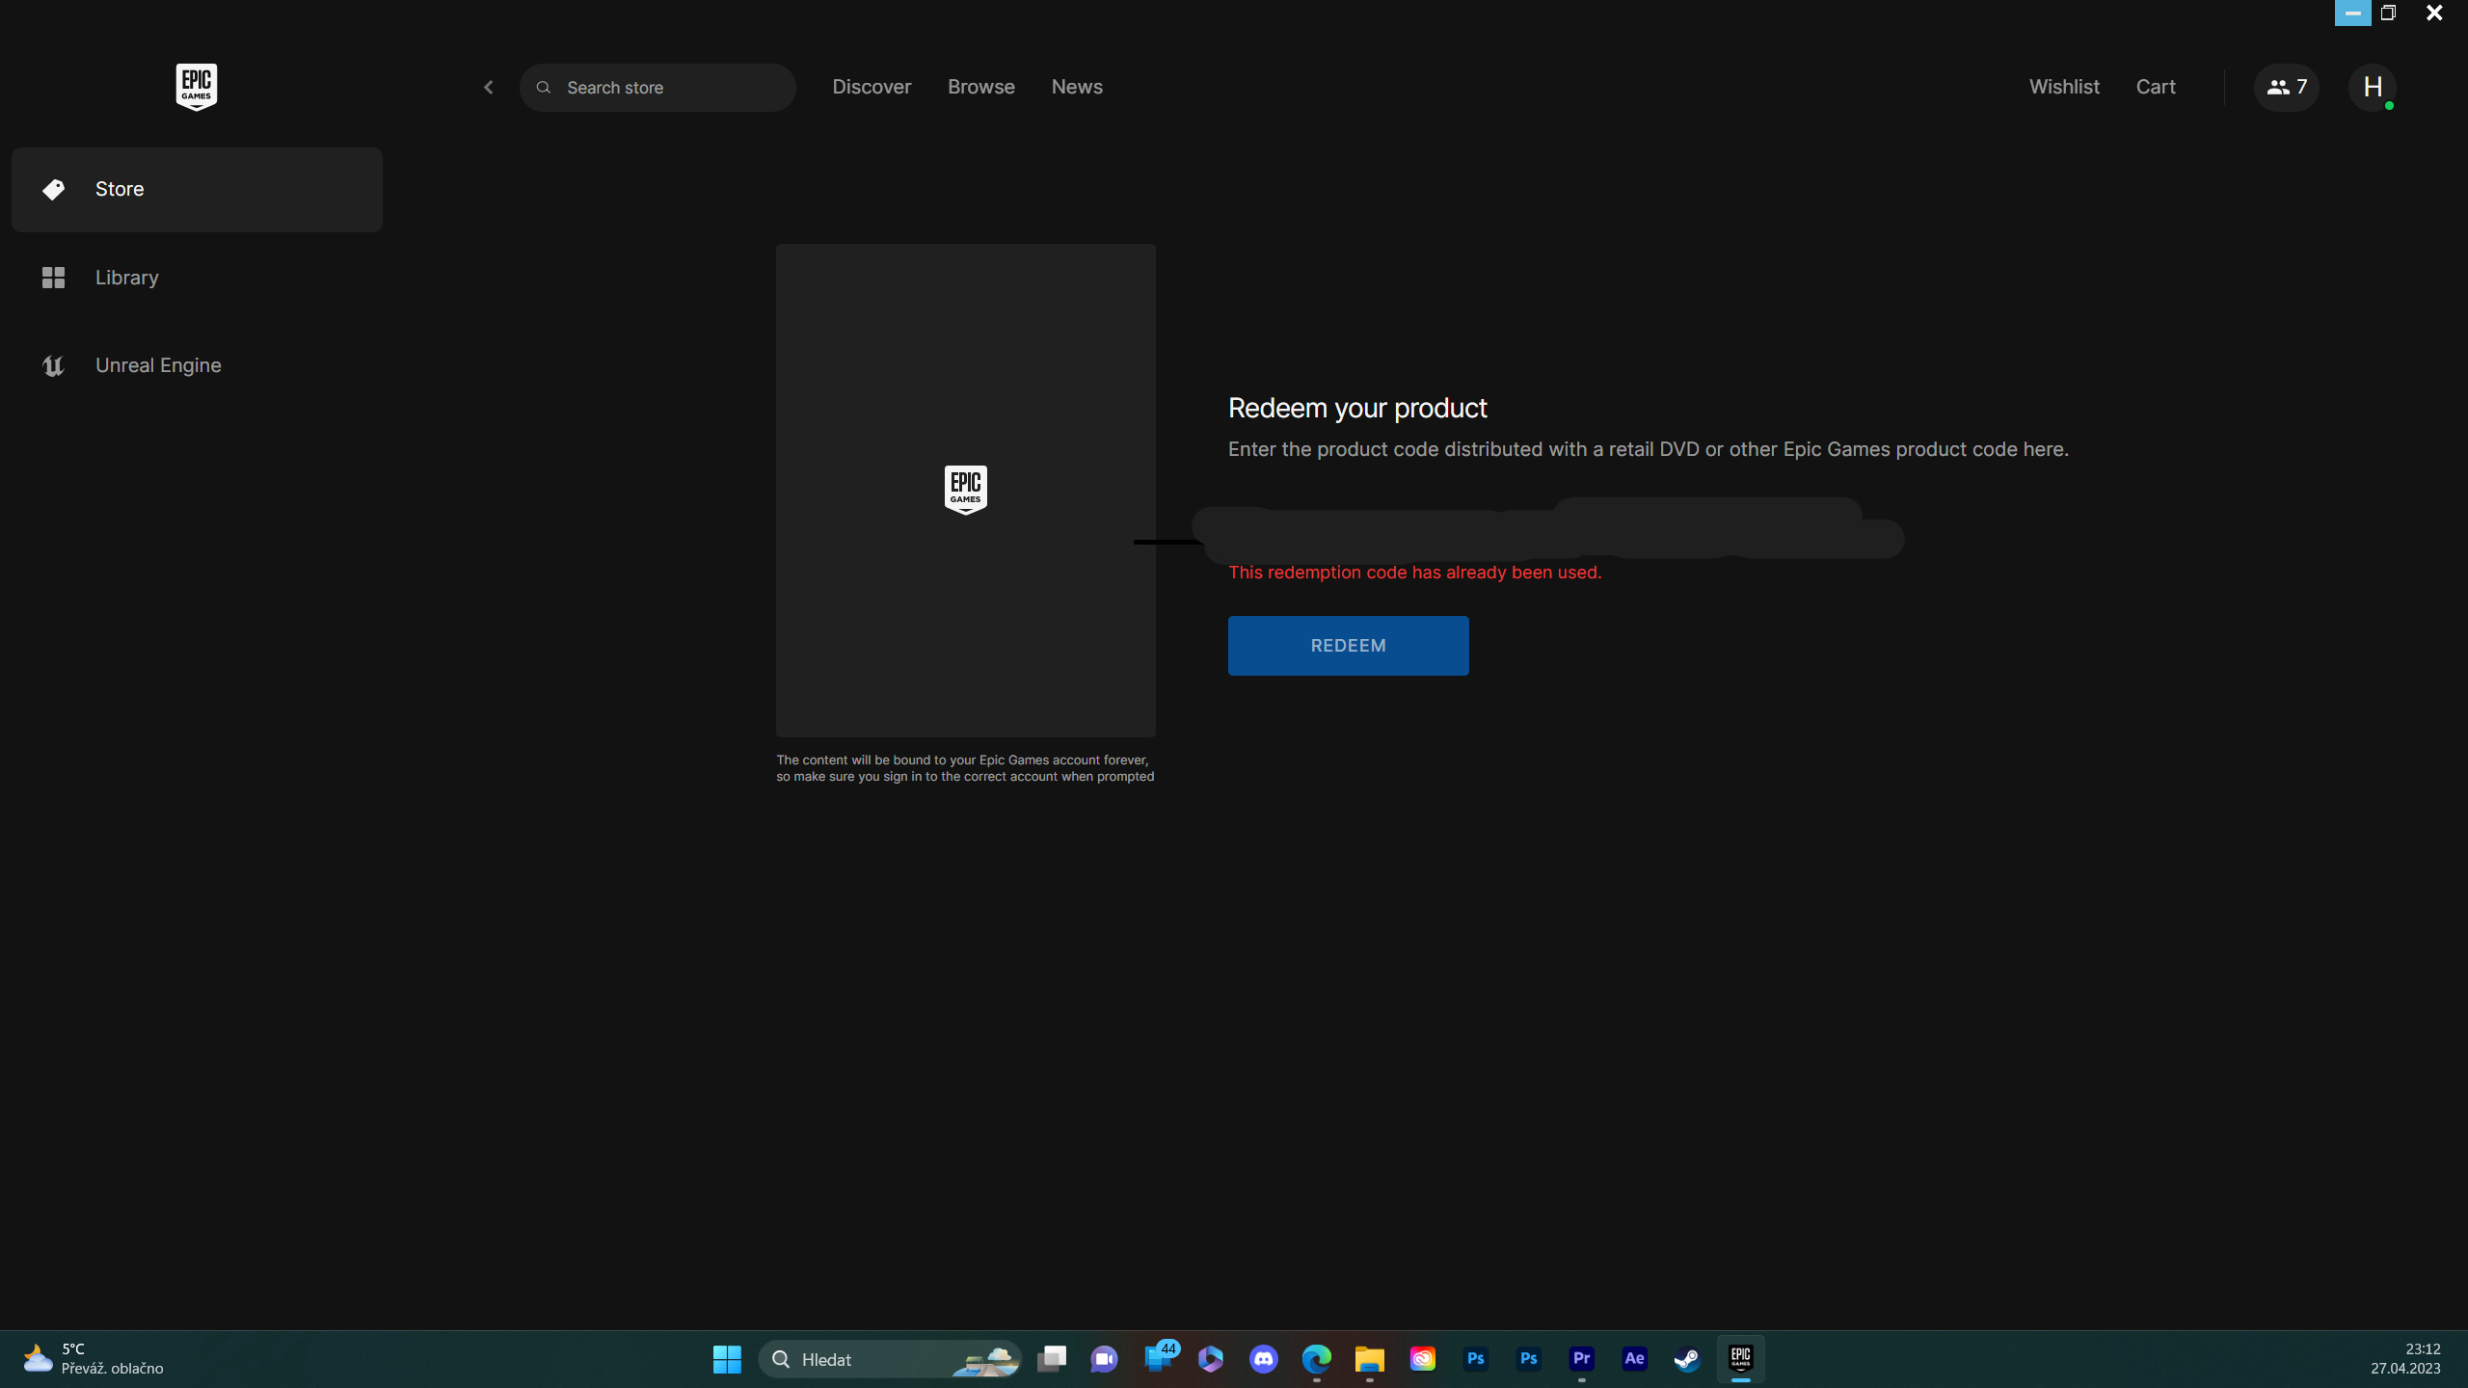The height and width of the screenshot is (1388, 2468).
Task: Click the product code input field
Action: click(x=1542, y=530)
